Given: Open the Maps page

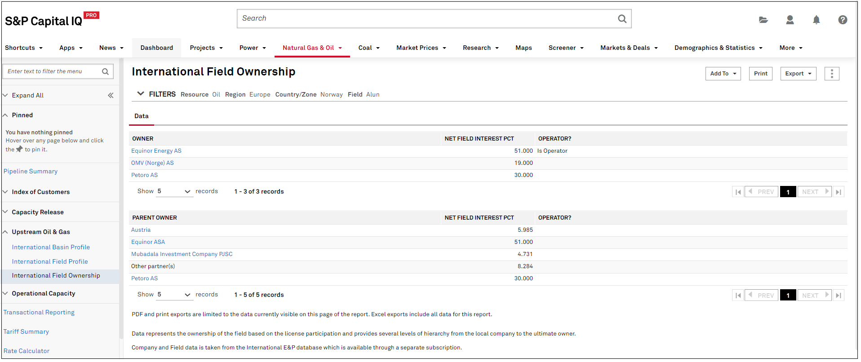Looking at the screenshot, I should [524, 48].
